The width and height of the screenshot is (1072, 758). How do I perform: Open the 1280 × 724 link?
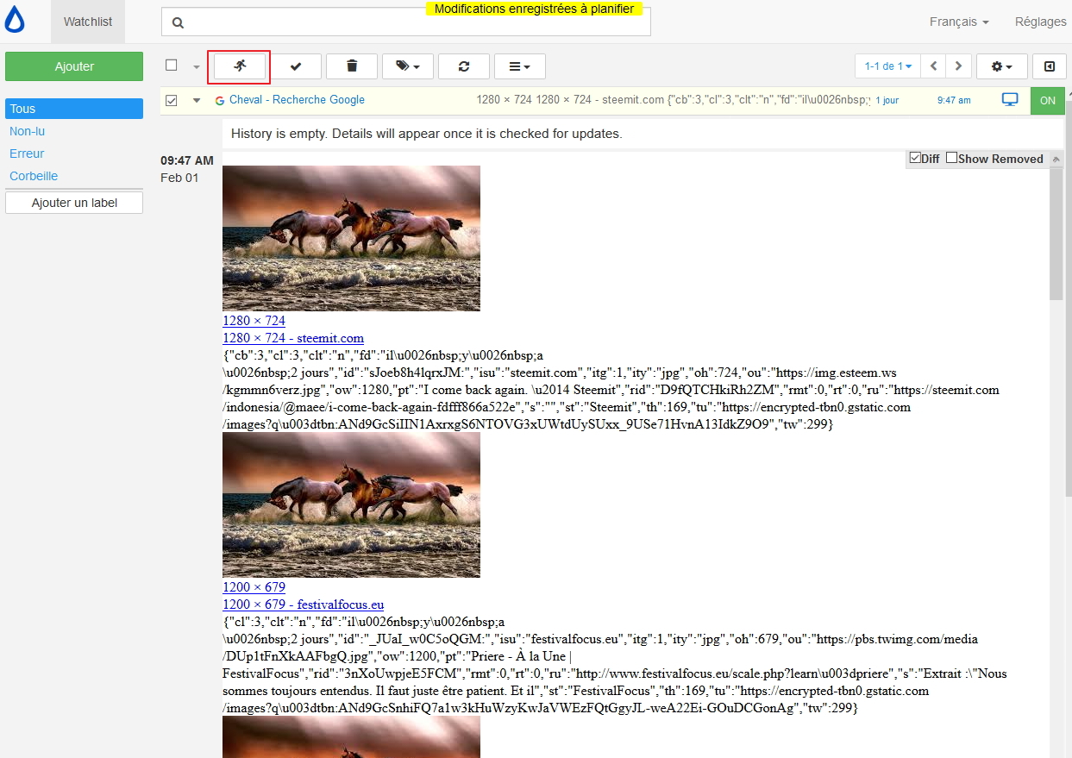[254, 321]
